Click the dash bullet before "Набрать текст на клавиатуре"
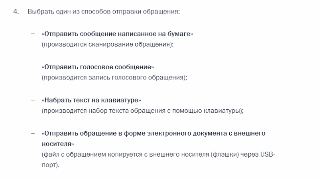The height and width of the screenshot is (180, 319). (x=33, y=100)
